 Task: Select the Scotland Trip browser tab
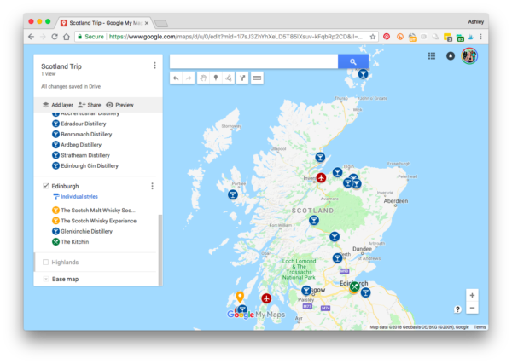click(x=105, y=23)
